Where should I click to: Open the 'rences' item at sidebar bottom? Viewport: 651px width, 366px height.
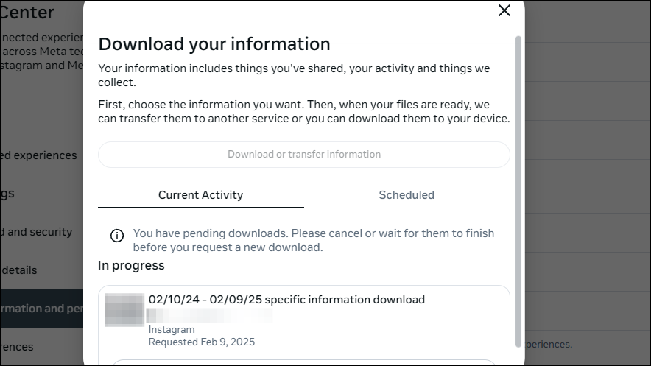point(17,347)
